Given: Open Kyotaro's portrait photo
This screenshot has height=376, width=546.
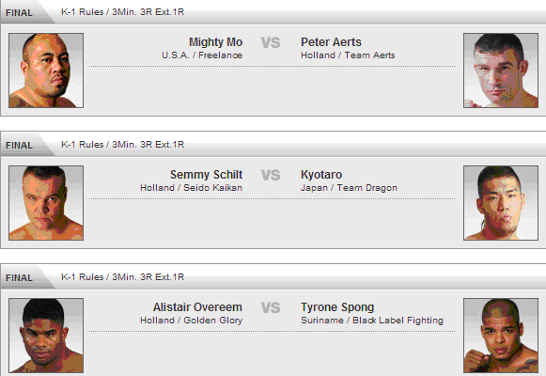Looking at the screenshot, I should coord(501,203).
